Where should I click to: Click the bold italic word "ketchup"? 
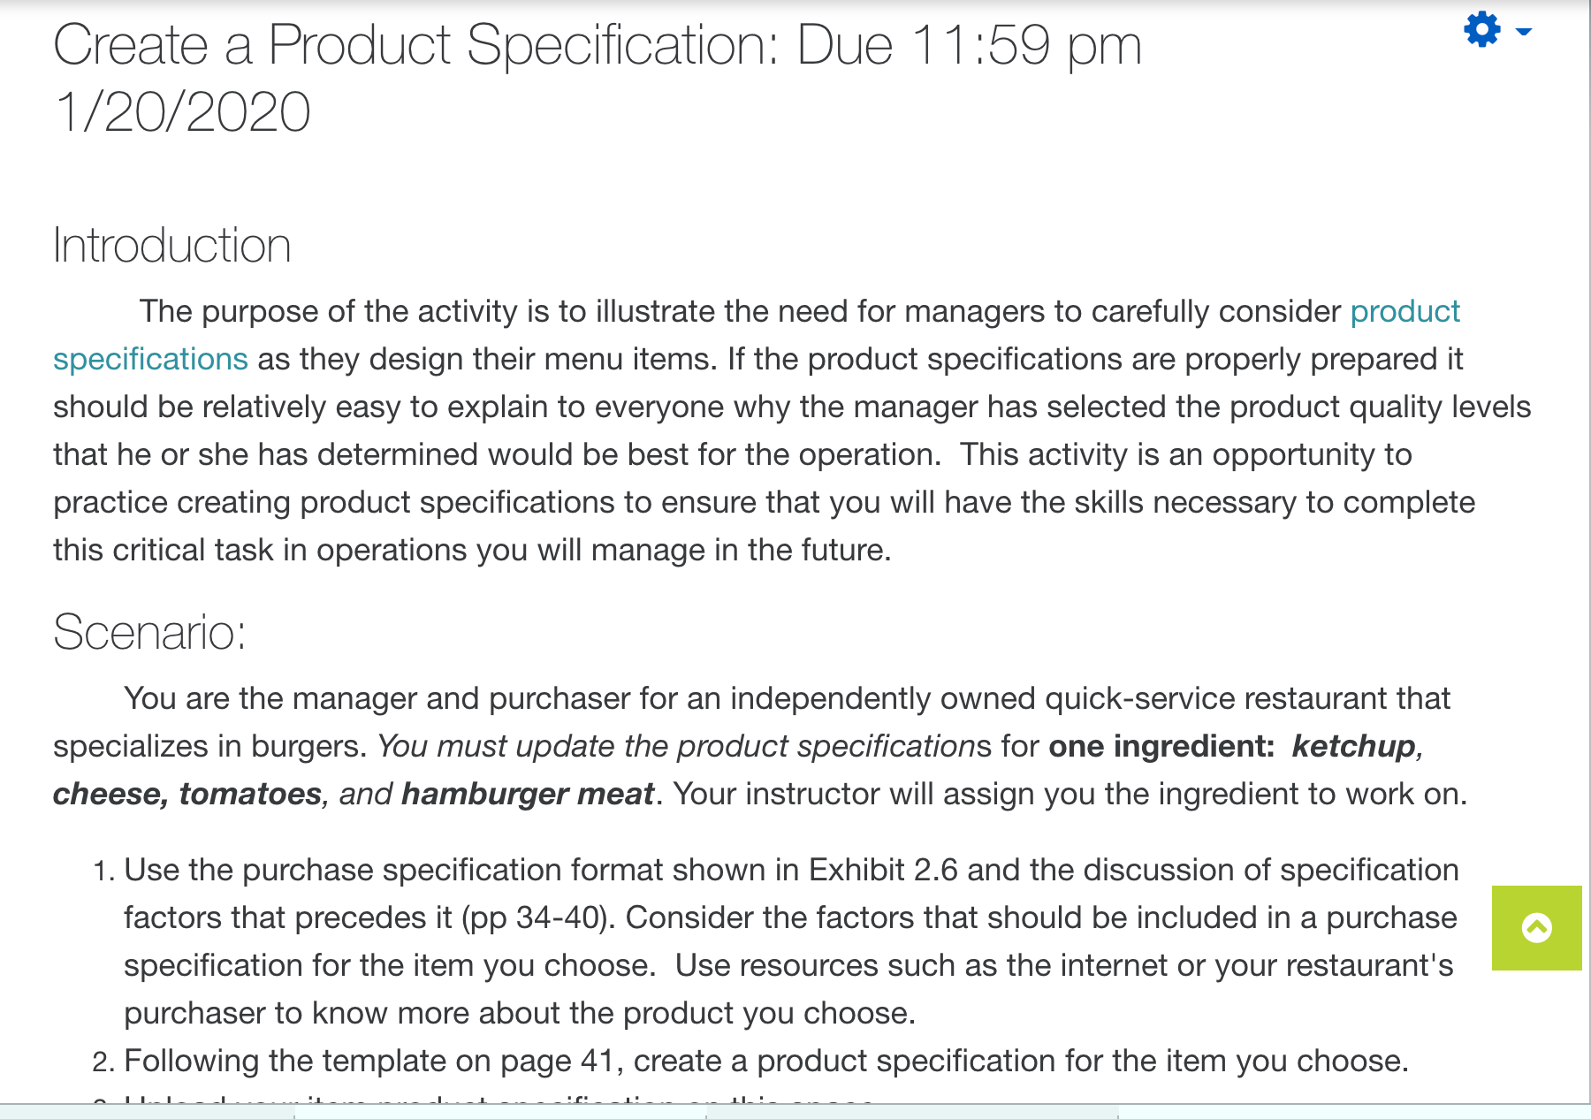tap(1353, 747)
